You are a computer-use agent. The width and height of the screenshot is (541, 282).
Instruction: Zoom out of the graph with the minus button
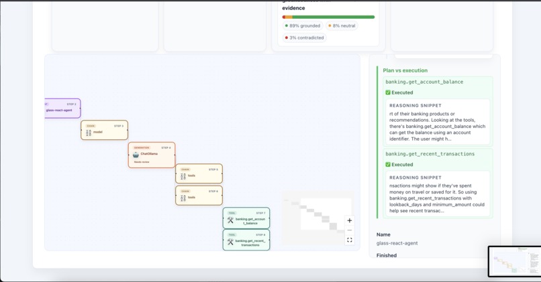pos(350,230)
